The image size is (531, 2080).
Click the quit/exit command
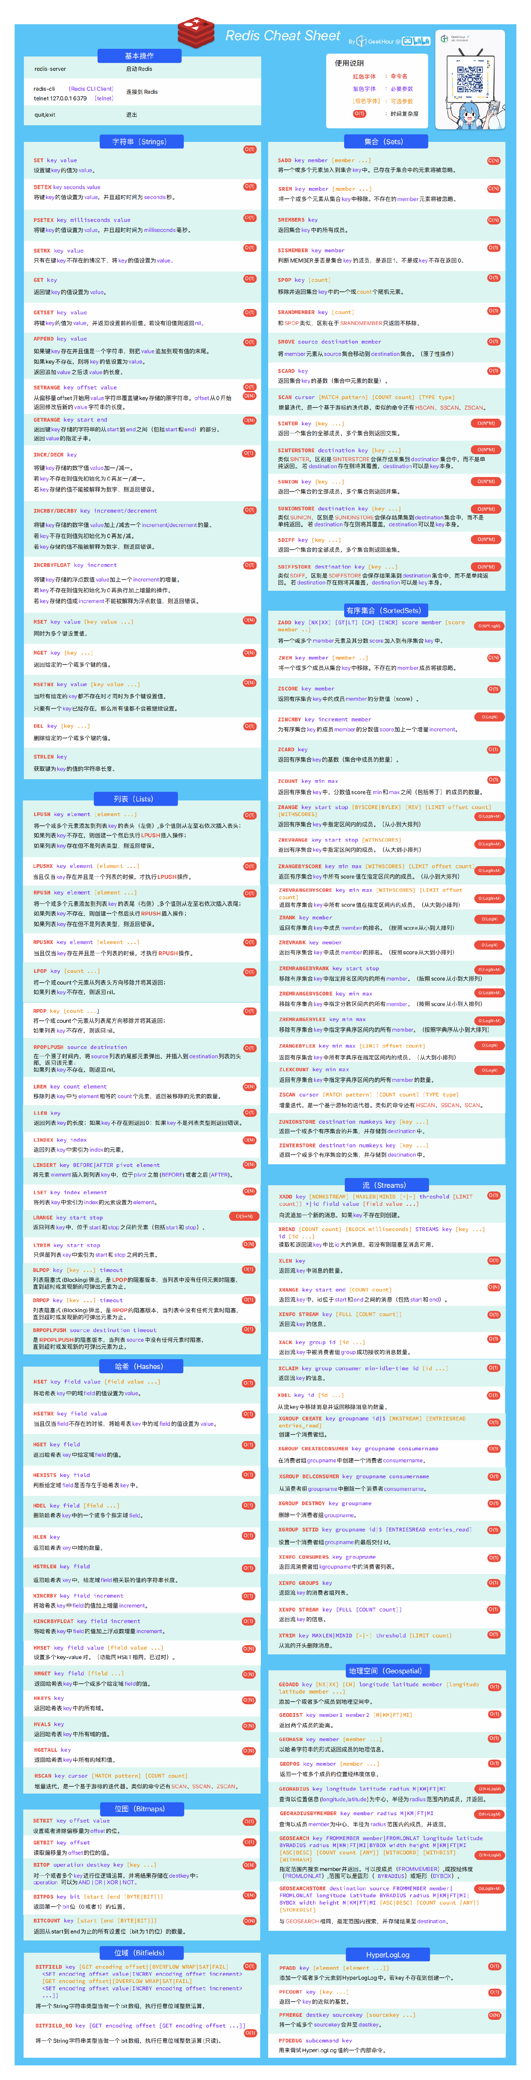[x=44, y=115]
